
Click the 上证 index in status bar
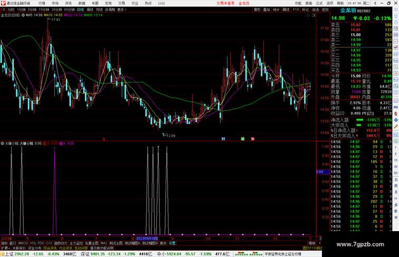tap(9, 254)
